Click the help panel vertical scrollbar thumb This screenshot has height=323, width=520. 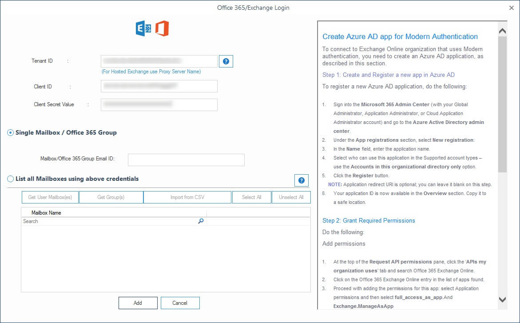[x=502, y=104]
